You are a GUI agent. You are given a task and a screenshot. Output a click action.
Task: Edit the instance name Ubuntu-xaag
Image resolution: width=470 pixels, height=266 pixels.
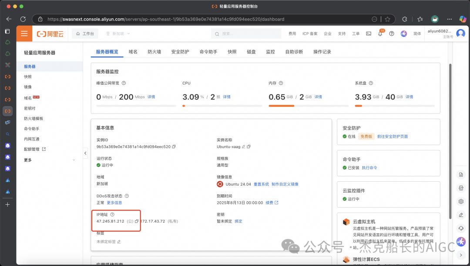(x=244, y=146)
